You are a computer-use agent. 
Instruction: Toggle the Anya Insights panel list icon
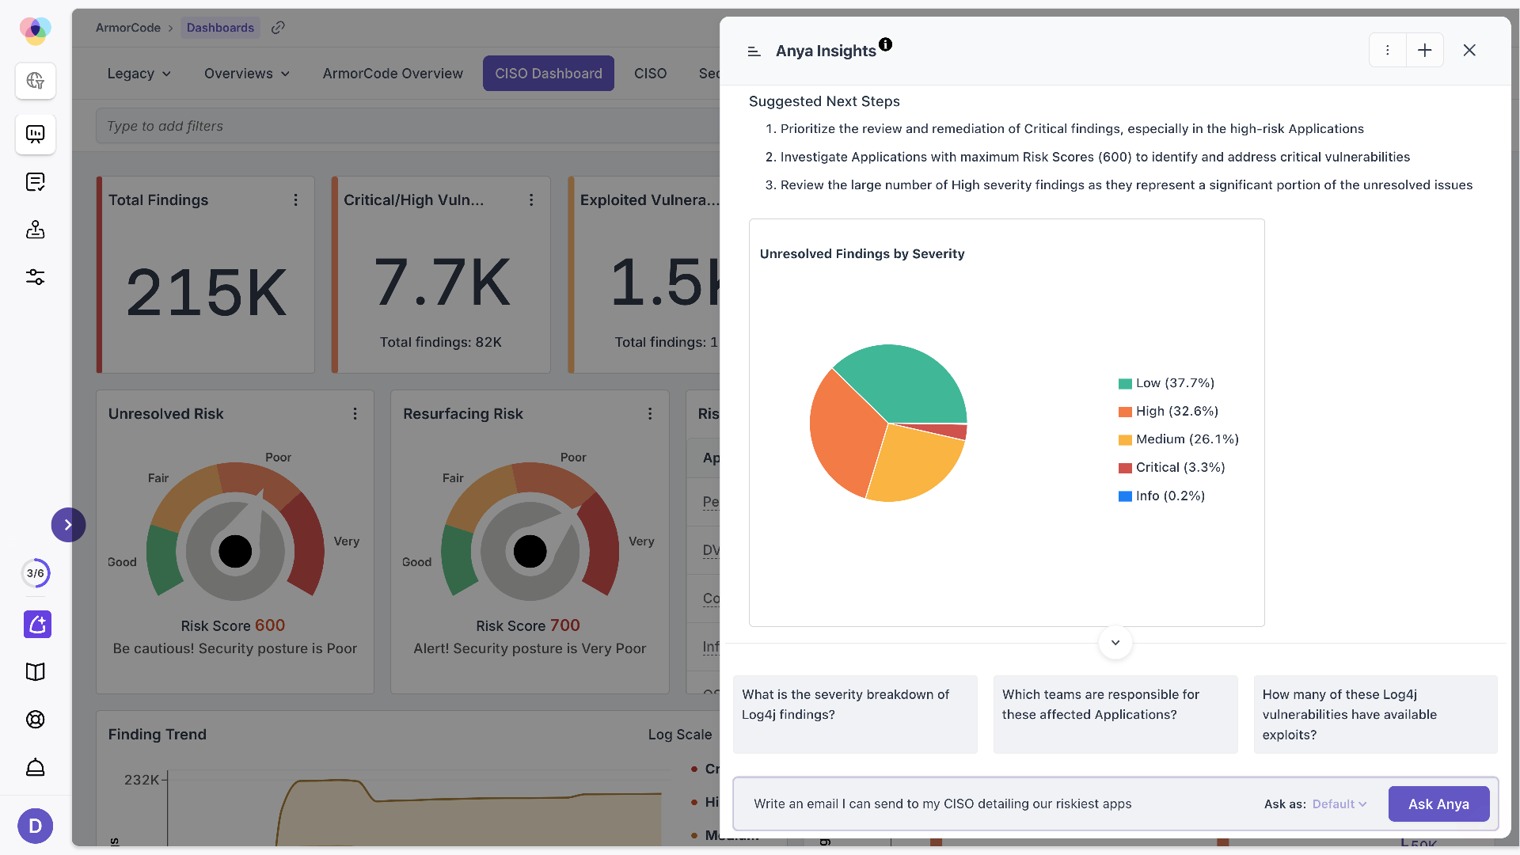754,51
